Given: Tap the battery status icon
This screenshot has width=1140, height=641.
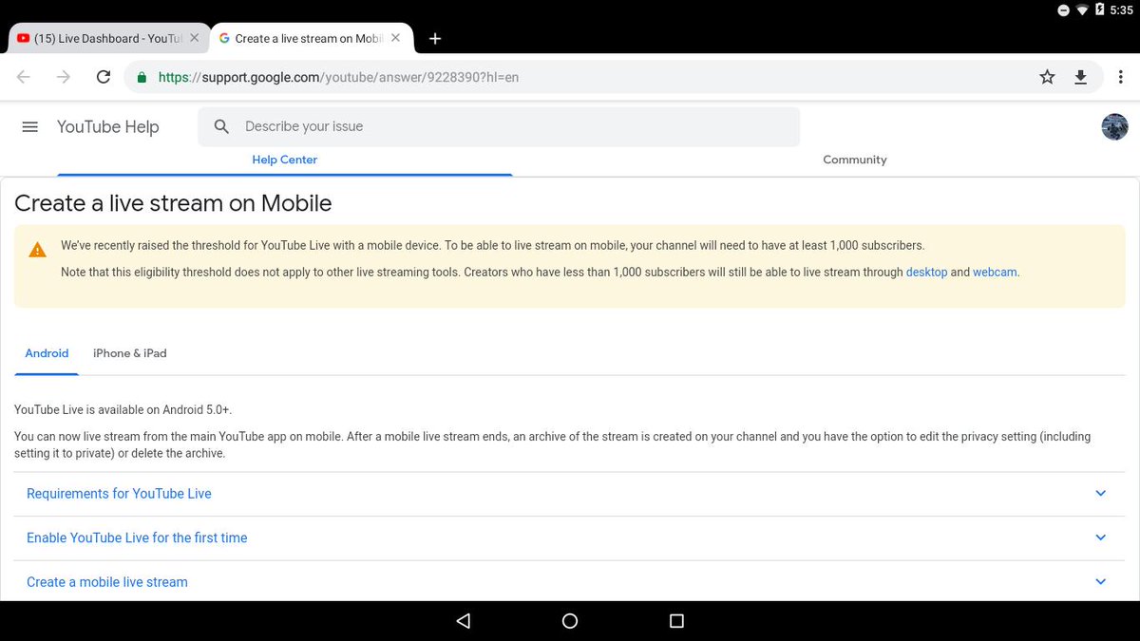Looking at the screenshot, I should click(x=1099, y=9).
